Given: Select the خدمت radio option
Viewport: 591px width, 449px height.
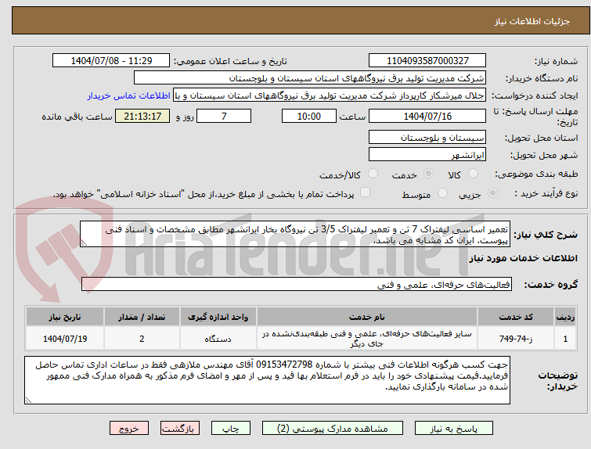Looking at the screenshot, I should (x=428, y=174).
